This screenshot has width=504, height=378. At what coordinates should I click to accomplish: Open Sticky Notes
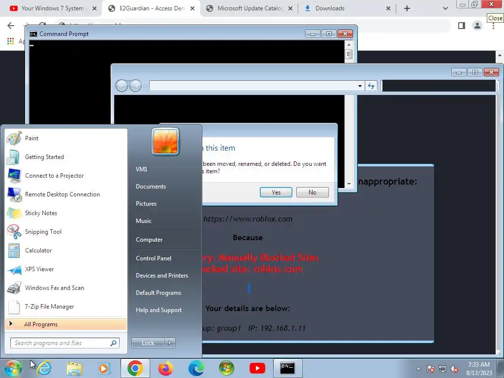click(x=66, y=213)
